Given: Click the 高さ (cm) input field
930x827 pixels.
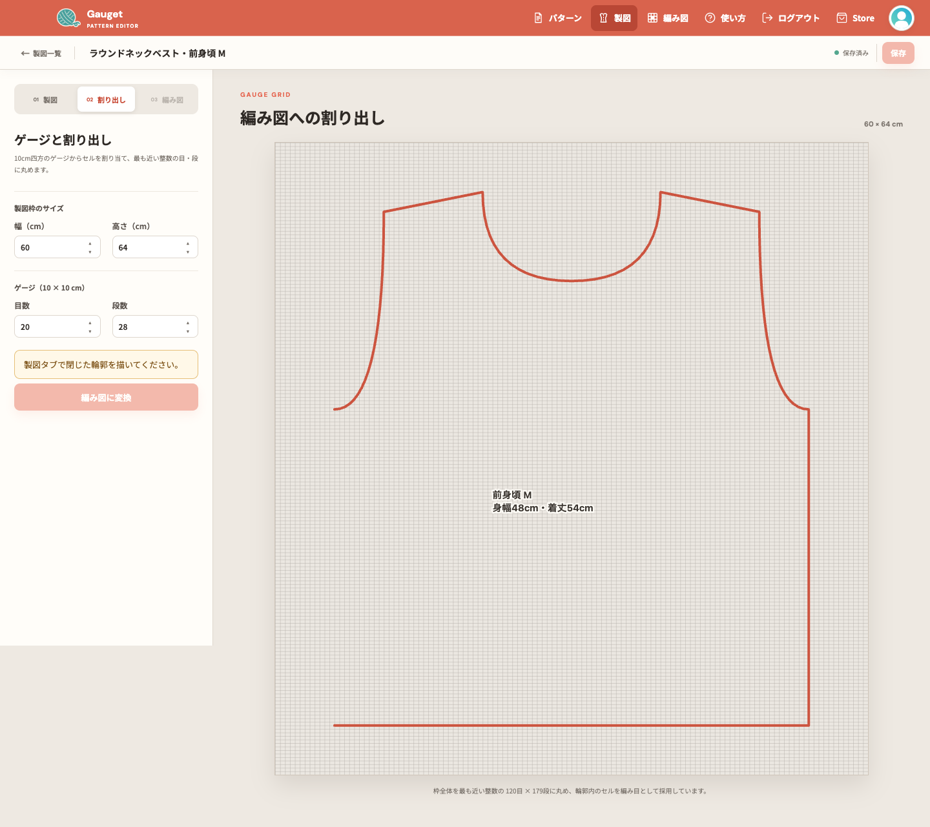Looking at the screenshot, I should pyautogui.click(x=155, y=247).
